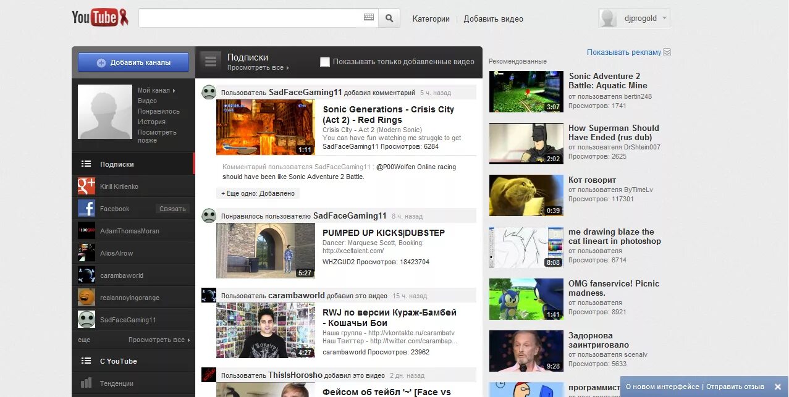Click Связать button next to Facebook
Image resolution: width=789 pixels, height=397 pixels.
click(172, 209)
